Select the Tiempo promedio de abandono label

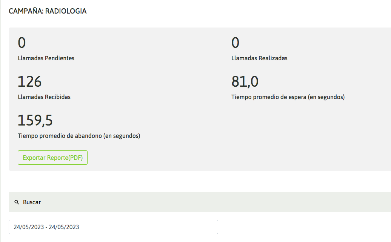(79, 136)
